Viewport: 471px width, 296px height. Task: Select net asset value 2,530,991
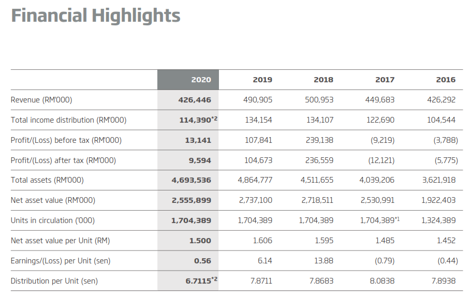pyautogui.click(x=378, y=200)
